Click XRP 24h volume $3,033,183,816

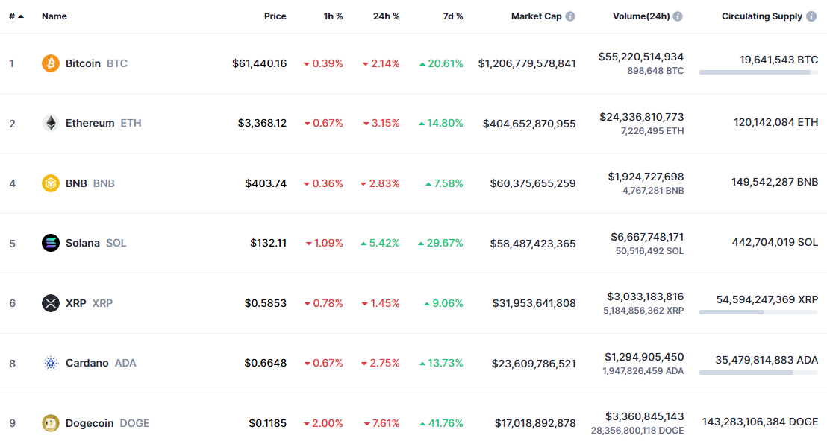pos(645,297)
